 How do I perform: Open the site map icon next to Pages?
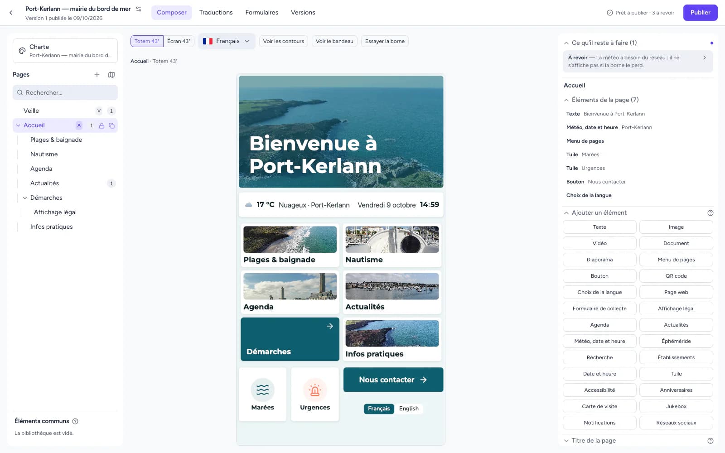click(111, 75)
